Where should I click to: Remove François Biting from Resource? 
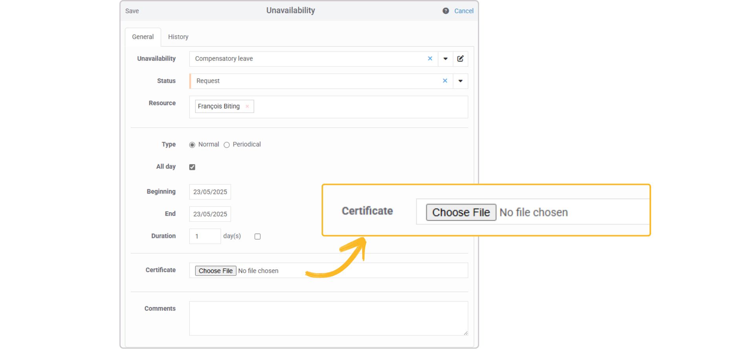point(247,106)
